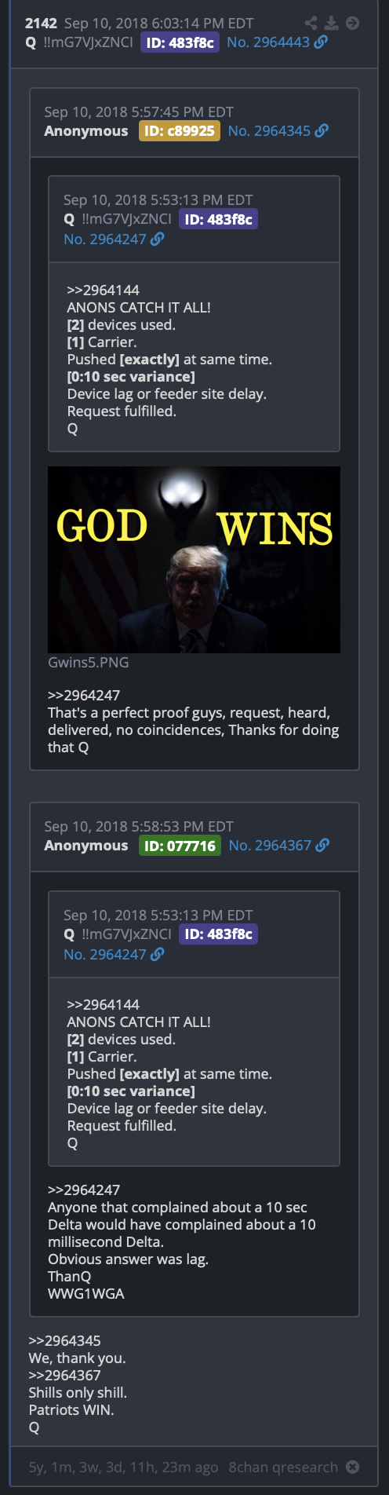Click the chain link icon beside No. 2964443
Screen dimensions: 389x1495
click(x=321, y=42)
